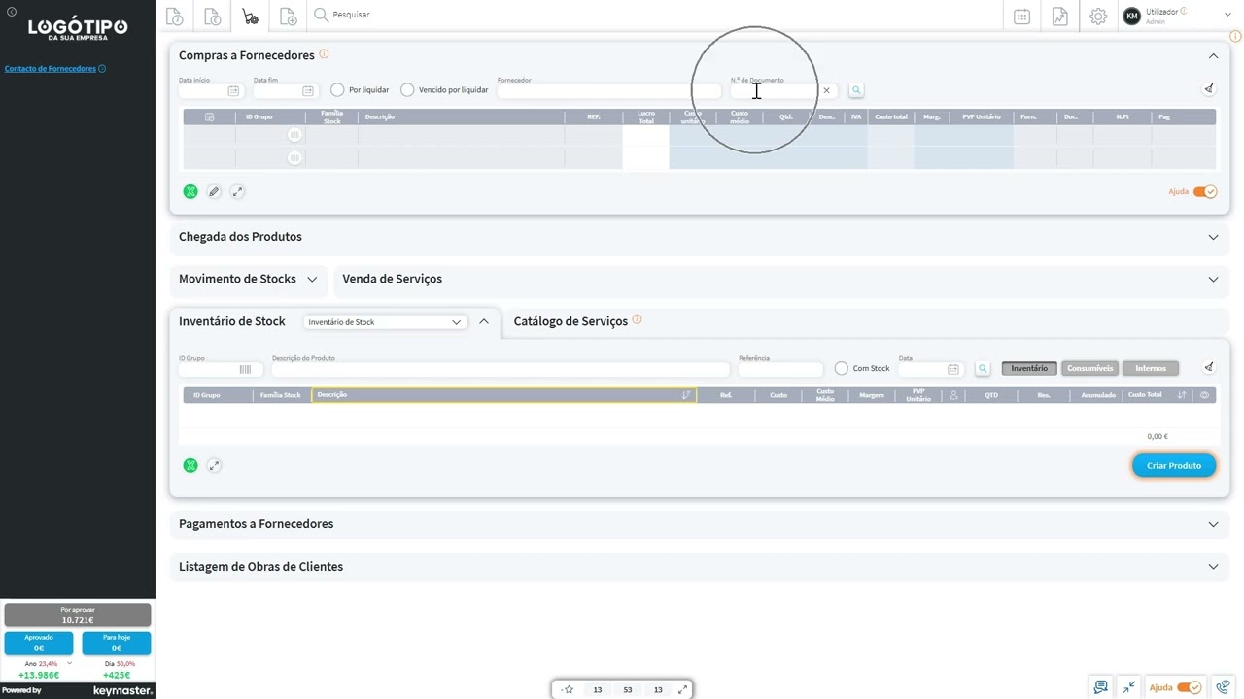
Task: Open the document with clock tab
Action: [175, 17]
